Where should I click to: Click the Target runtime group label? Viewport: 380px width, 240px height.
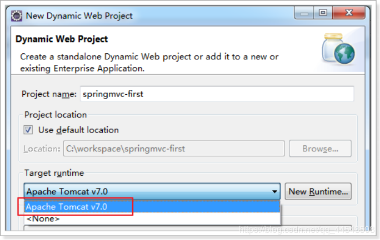[54, 173]
